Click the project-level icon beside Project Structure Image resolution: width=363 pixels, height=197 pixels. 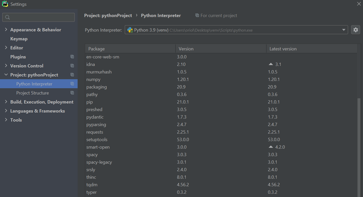[72, 93]
